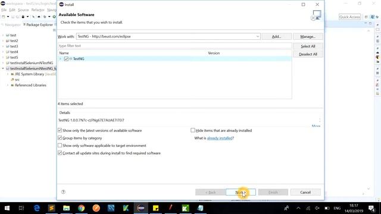Expand the test3 project node
This screenshot has height=214, width=381.
3,46
